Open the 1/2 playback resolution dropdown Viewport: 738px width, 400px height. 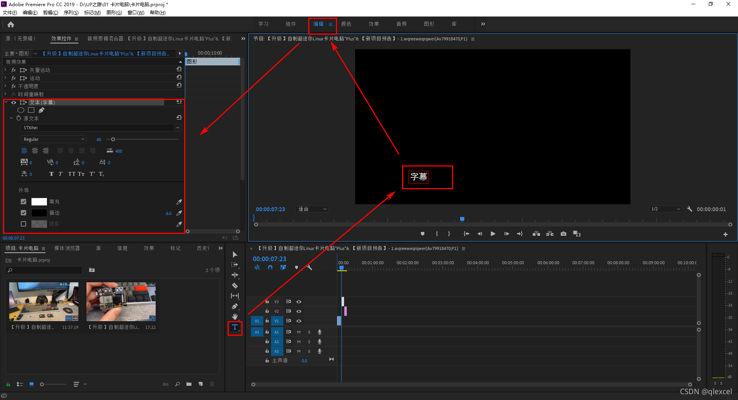pyautogui.click(x=665, y=209)
